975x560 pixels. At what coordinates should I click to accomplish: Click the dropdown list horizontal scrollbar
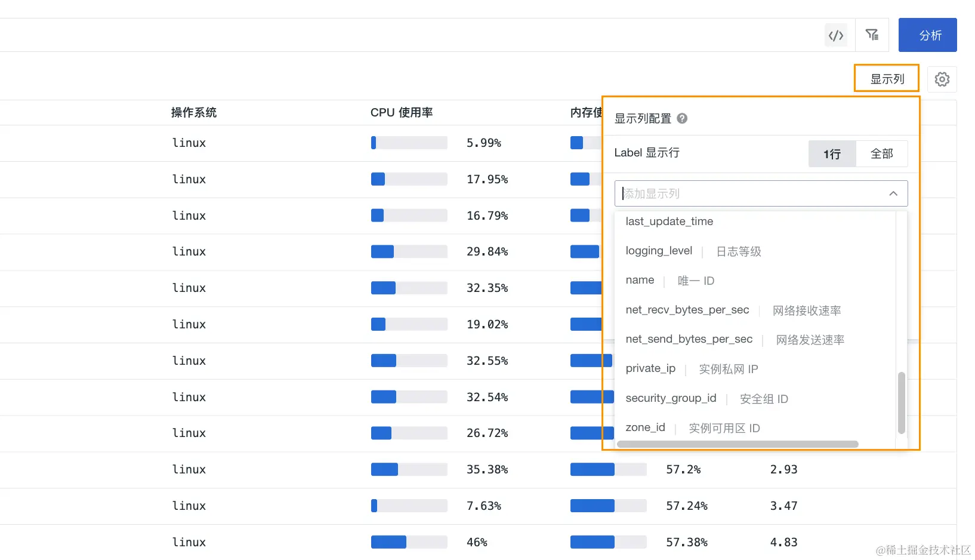tap(738, 444)
